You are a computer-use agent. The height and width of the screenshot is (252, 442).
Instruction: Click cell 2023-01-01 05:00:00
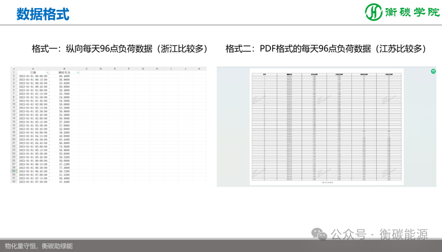coord(33,147)
